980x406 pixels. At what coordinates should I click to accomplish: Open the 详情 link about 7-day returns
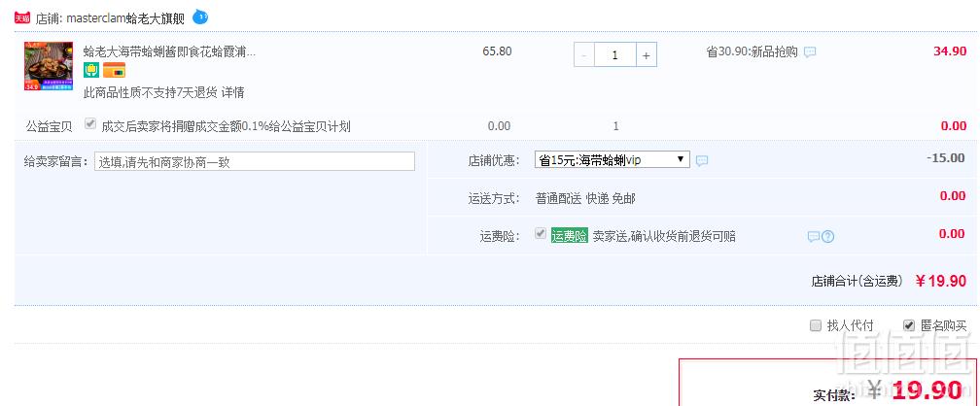232,93
